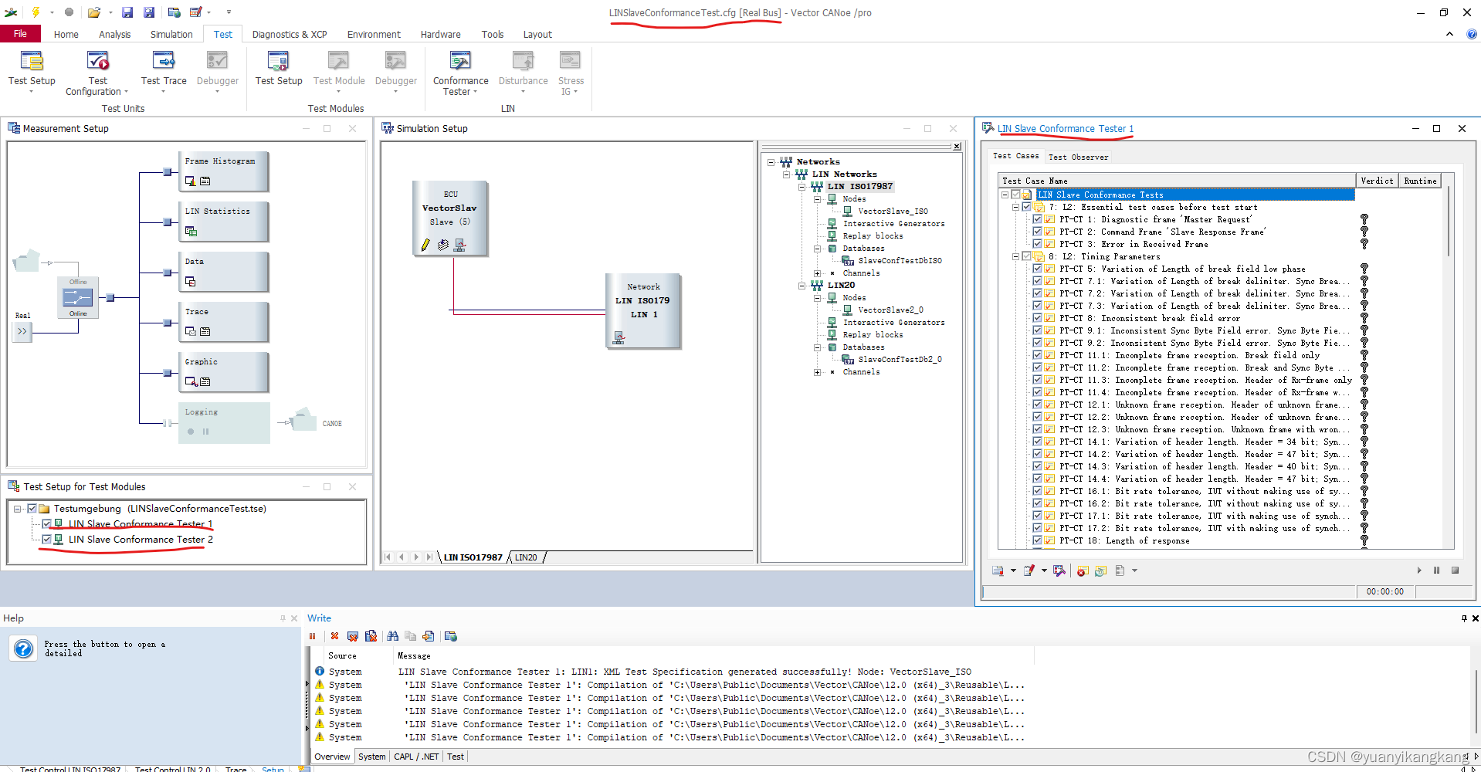The width and height of the screenshot is (1481, 772).
Task: Toggle checkbox for PT-CT 1 Diagnostic frame test
Action: pyautogui.click(x=1037, y=219)
